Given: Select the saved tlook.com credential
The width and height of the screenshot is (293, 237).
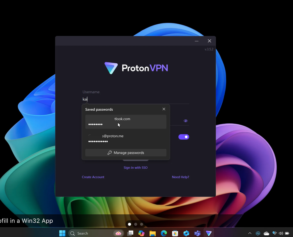Looking at the screenshot, I should [126, 122].
